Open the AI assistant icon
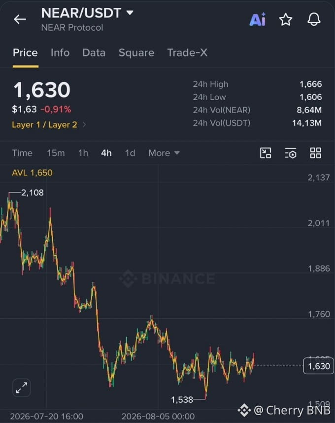Screen dimensions: 335x423 pyautogui.click(x=258, y=19)
